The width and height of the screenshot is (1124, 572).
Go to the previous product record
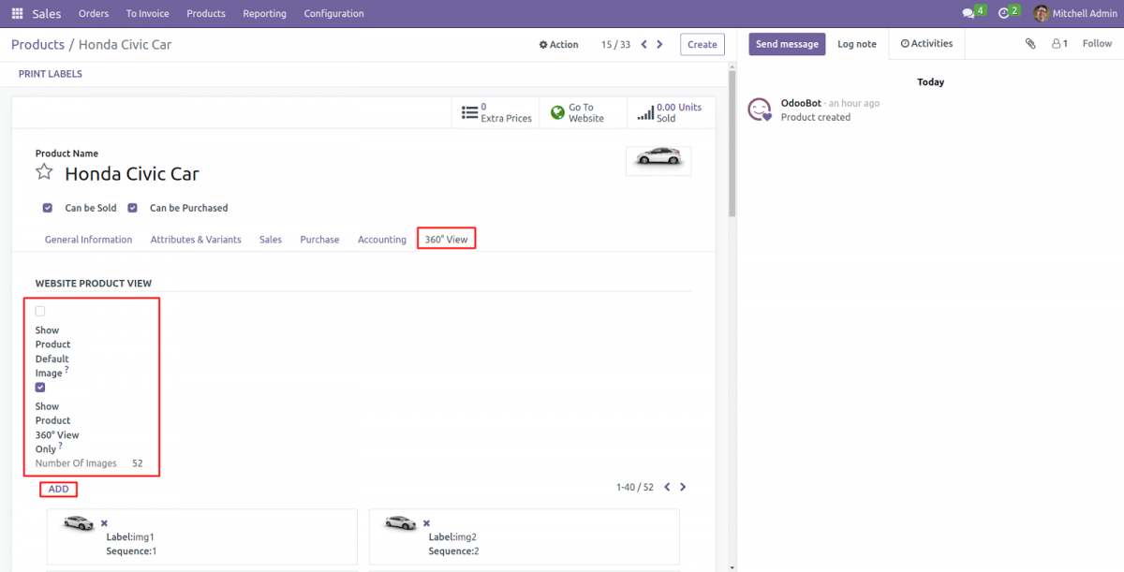(643, 43)
